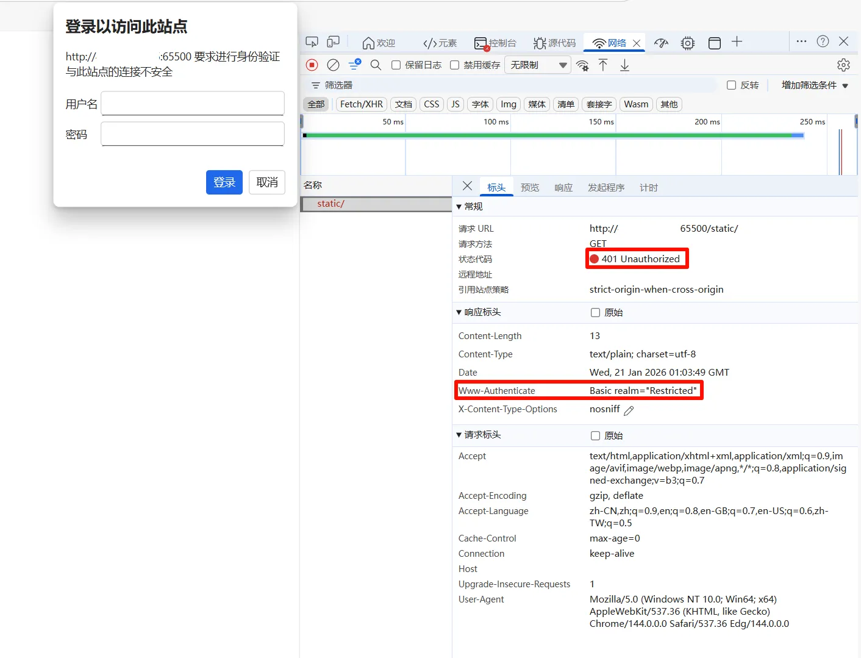This screenshot has height=658, width=861.
Task: Switch to the 响应 tab
Action: coord(563,188)
